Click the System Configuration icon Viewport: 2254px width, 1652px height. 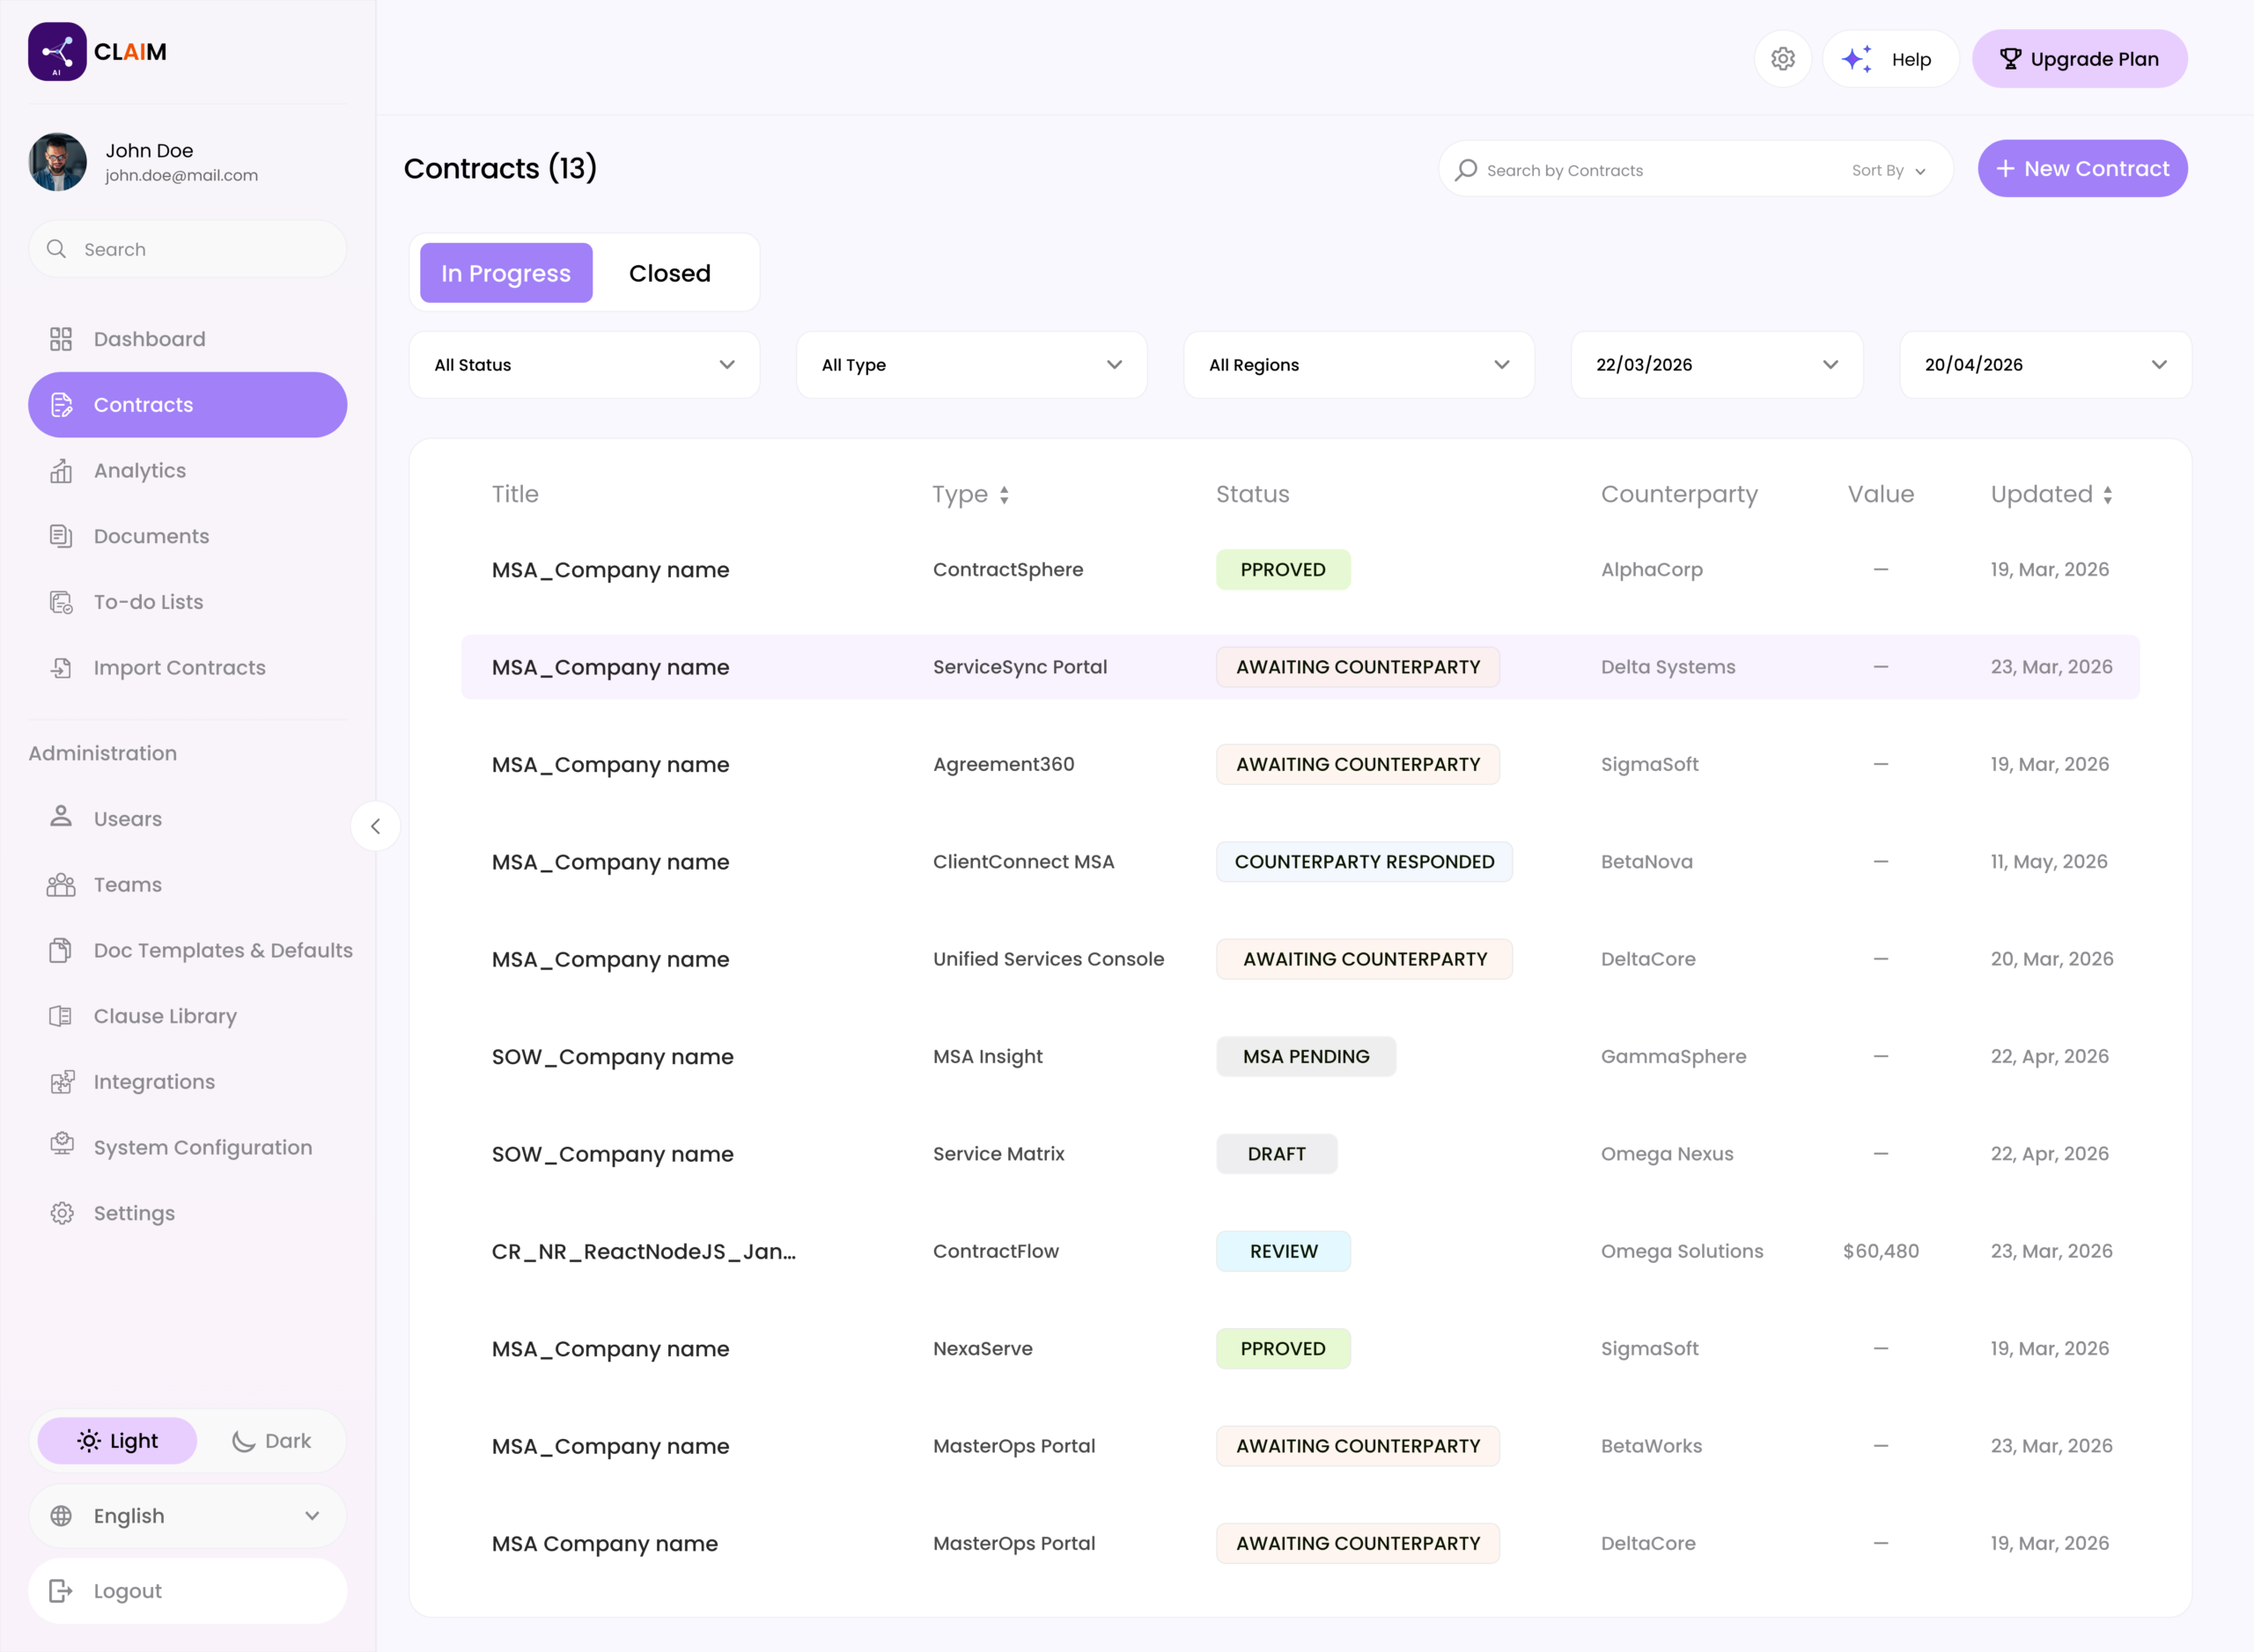(62, 1145)
